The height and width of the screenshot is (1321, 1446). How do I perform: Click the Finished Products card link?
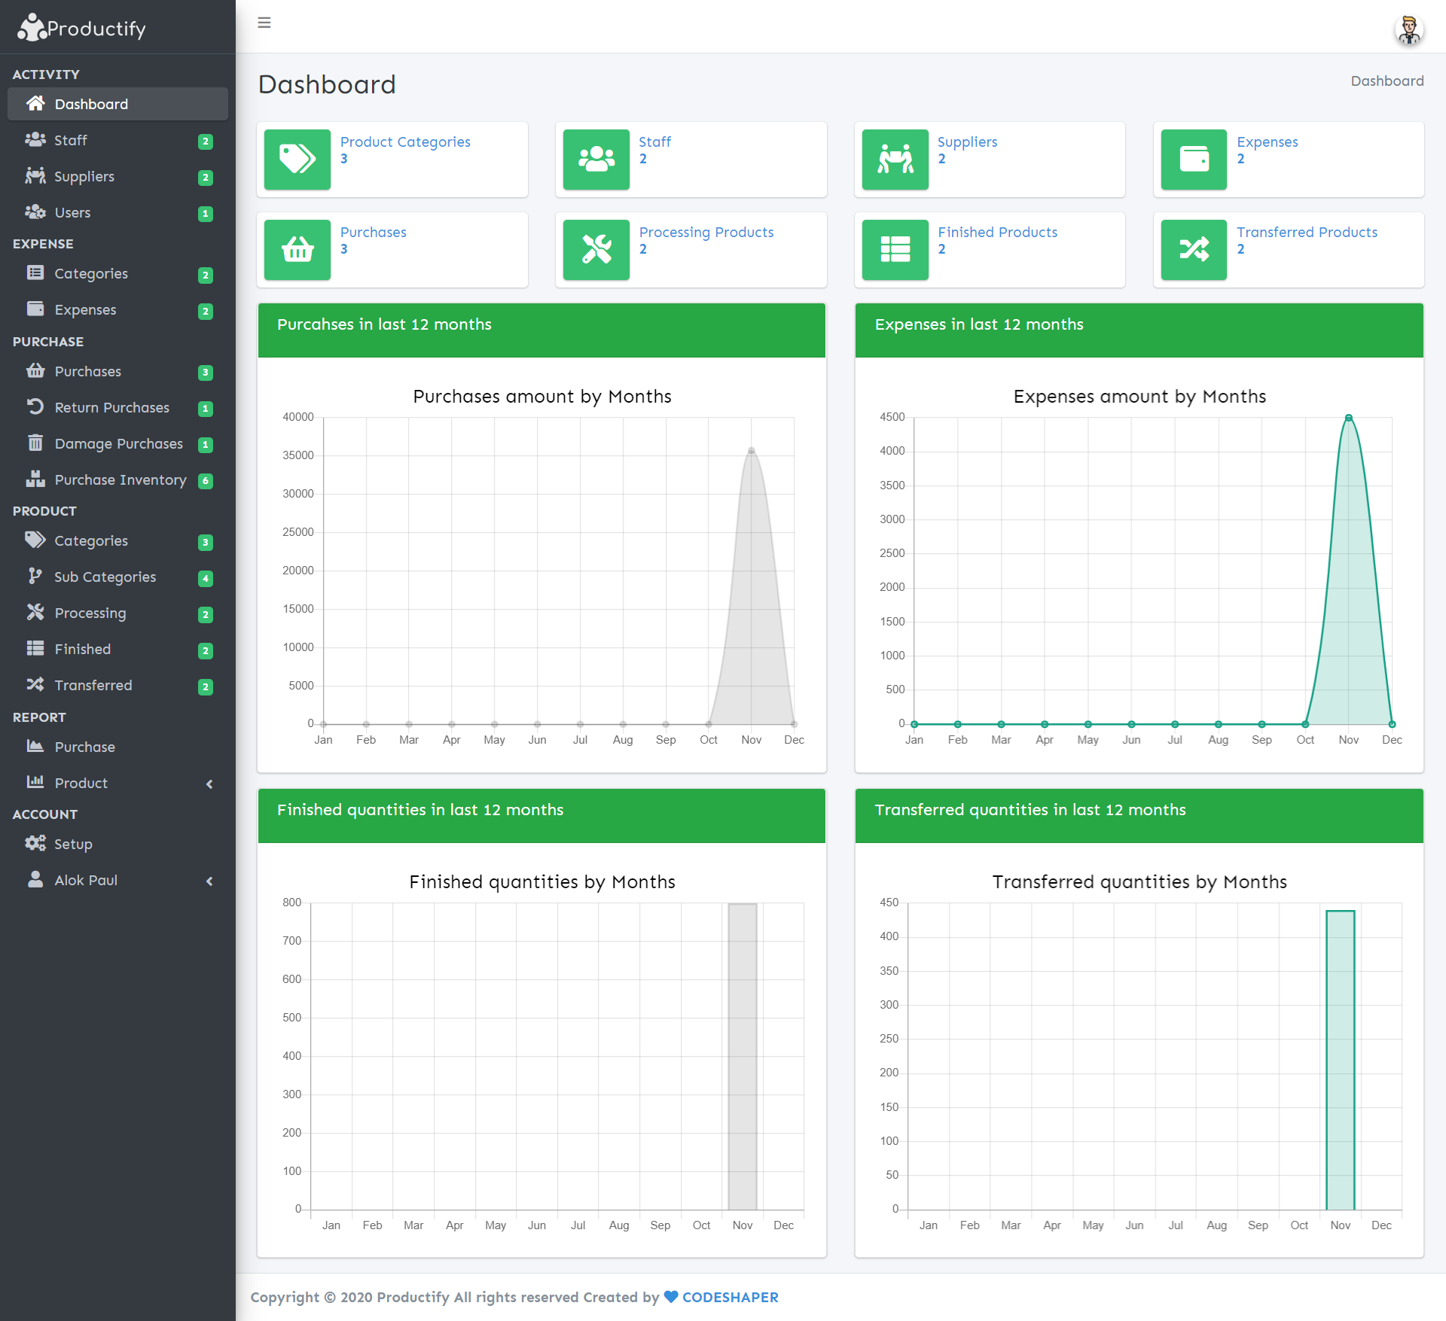[x=998, y=232]
